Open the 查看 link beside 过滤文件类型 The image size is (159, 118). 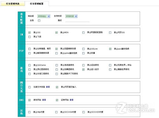[x=48, y=87]
